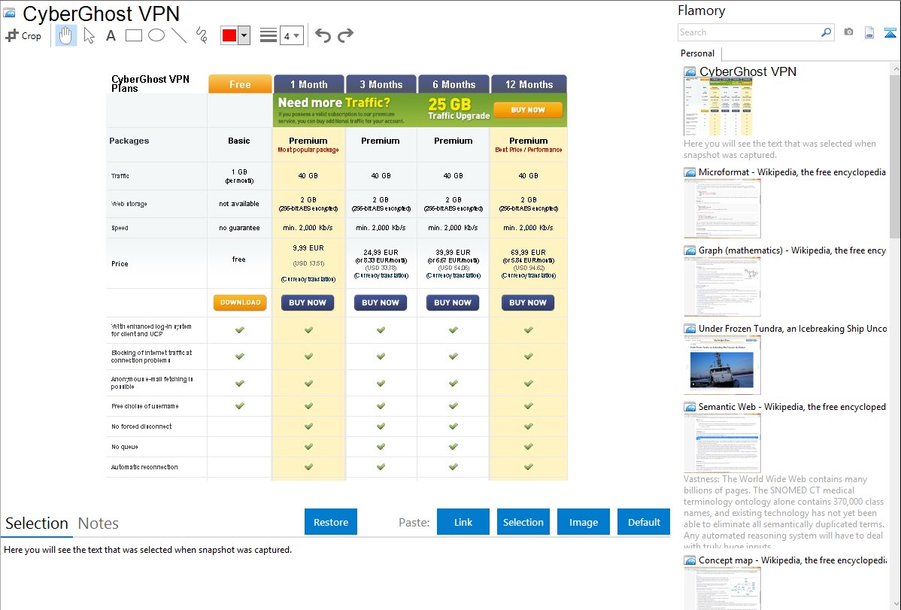Image resolution: width=901 pixels, height=610 pixels.
Task: Pick the ellipse shape tool
Action: 156,35
